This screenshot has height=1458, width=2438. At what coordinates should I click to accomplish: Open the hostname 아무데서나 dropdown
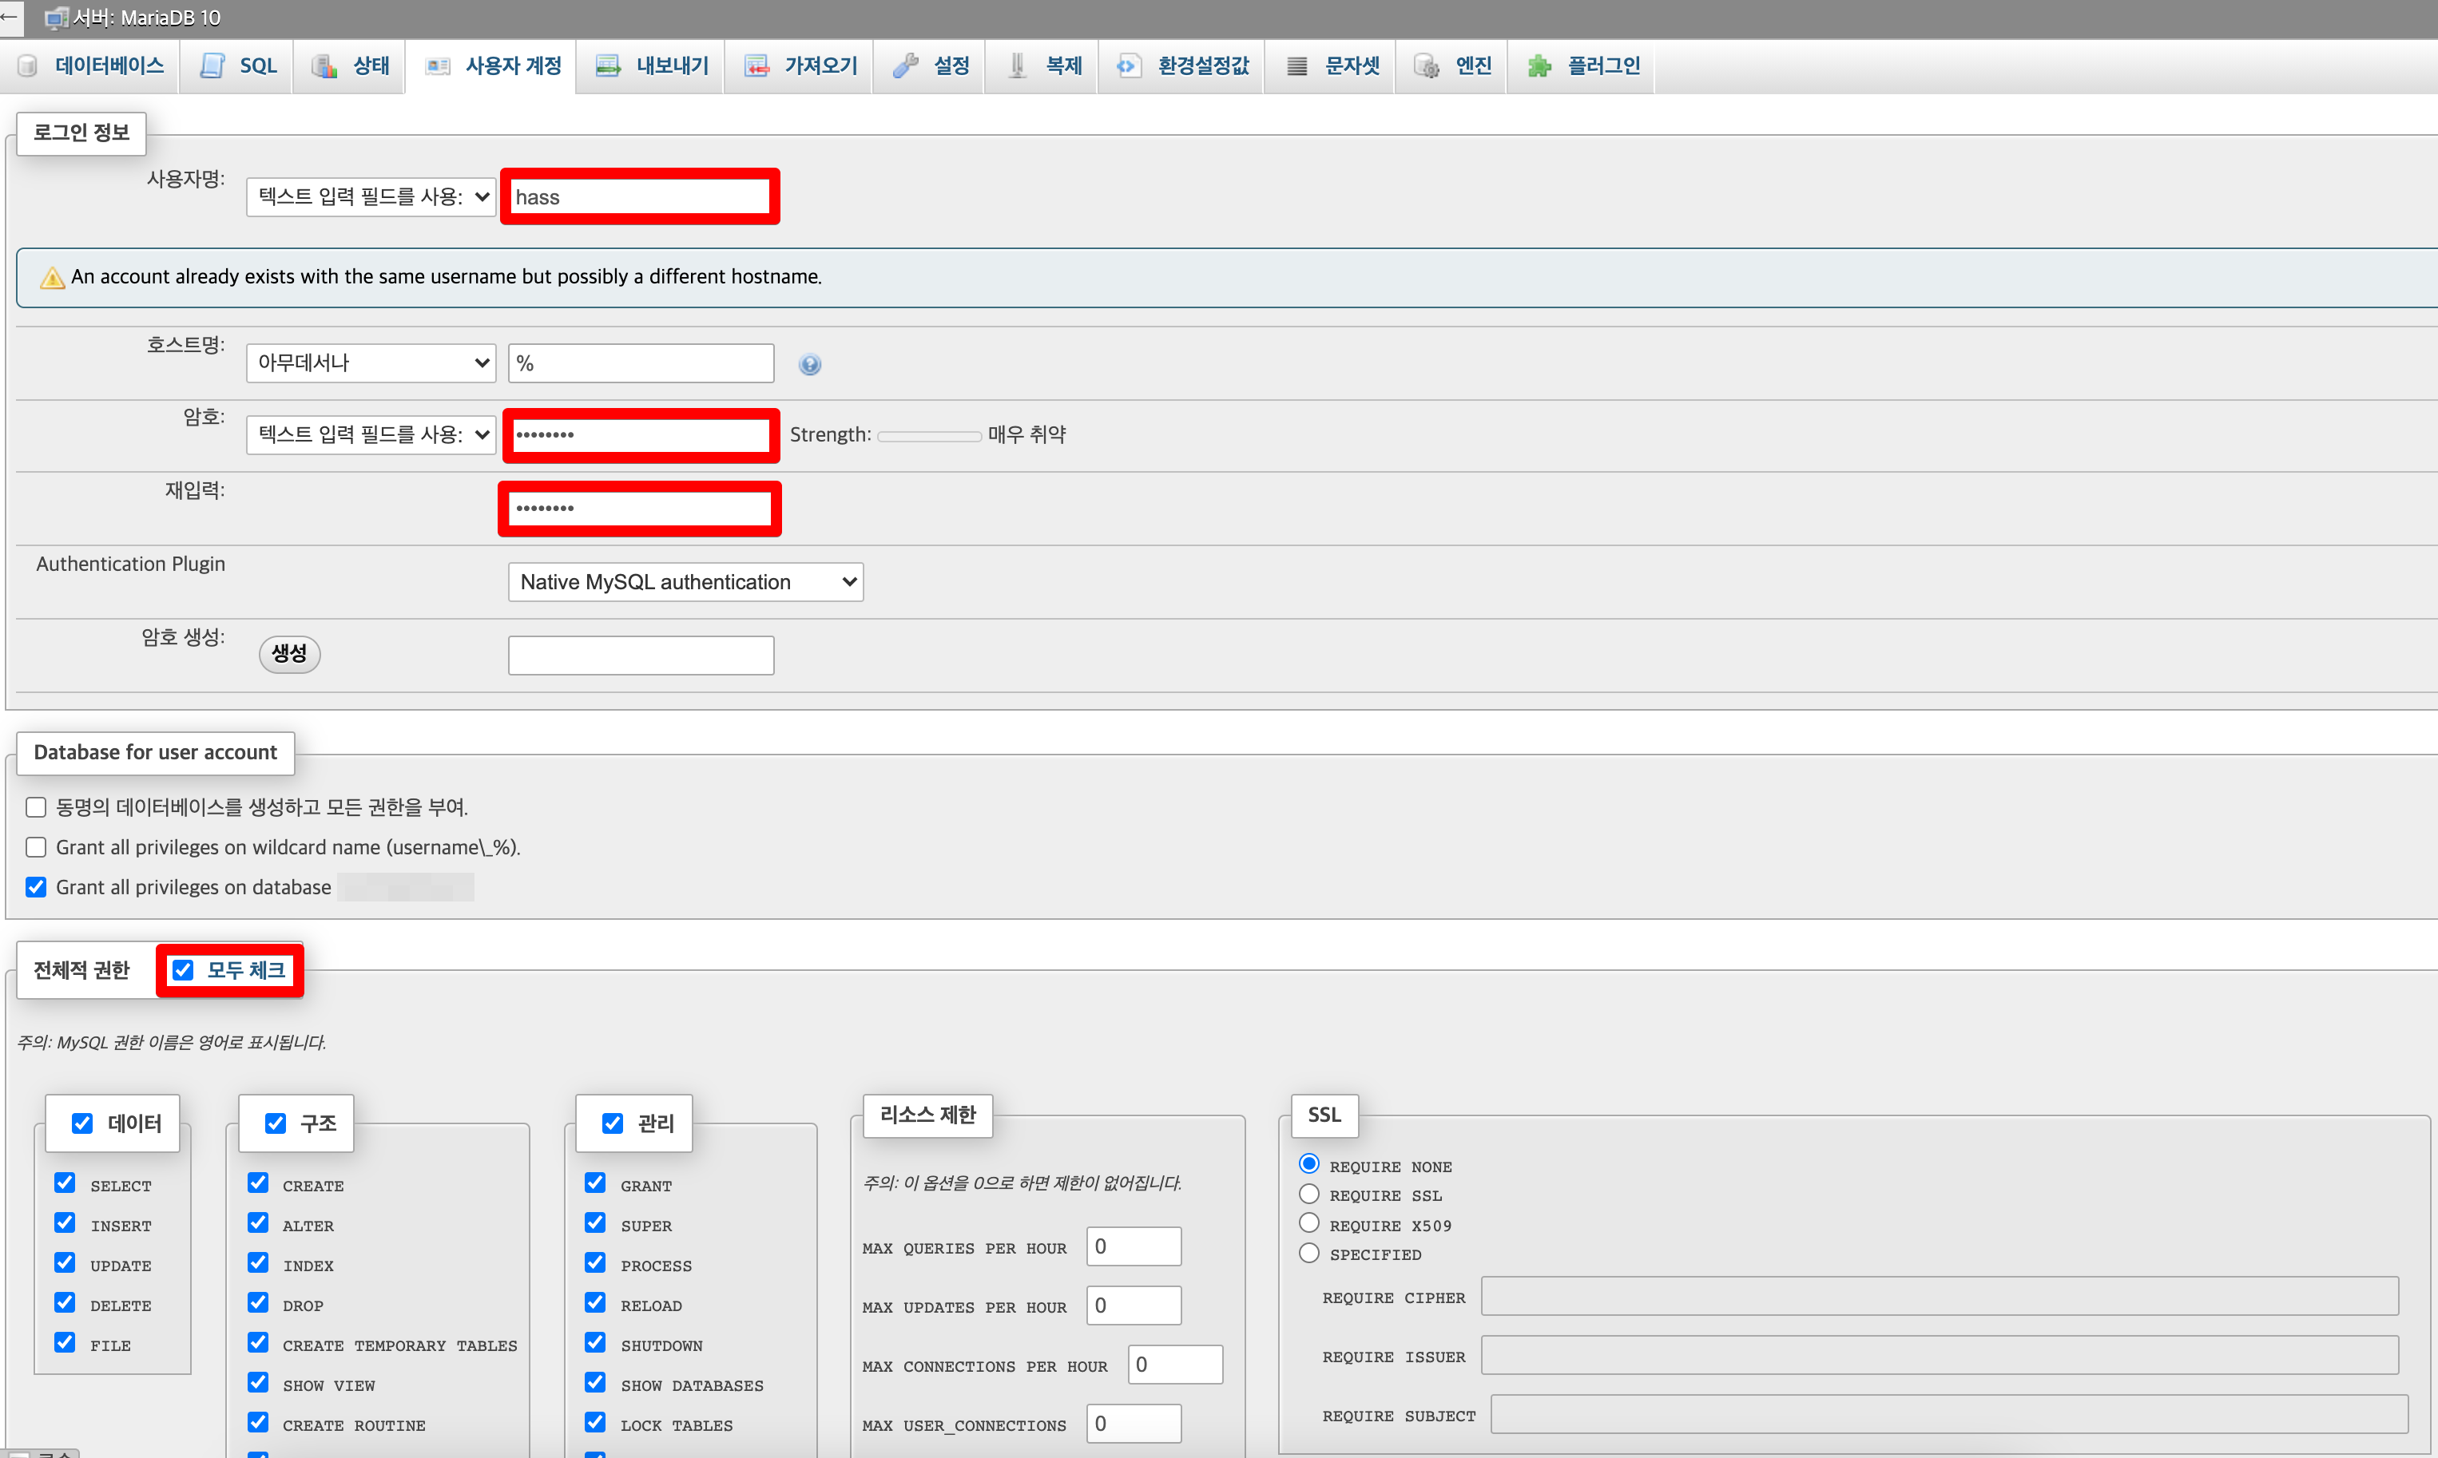(x=371, y=363)
